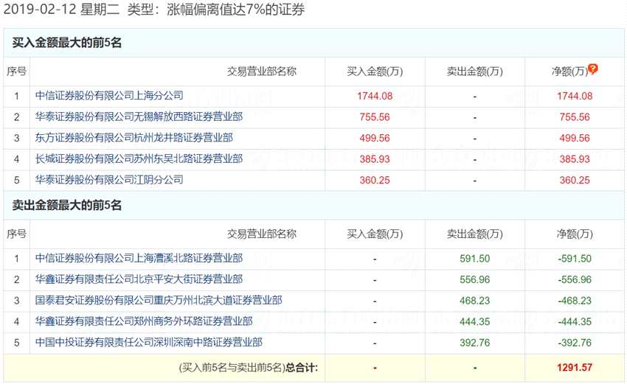Click 买入金额(万) header in sell table
The width and height of the screenshot is (627, 384).
[375, 234]
